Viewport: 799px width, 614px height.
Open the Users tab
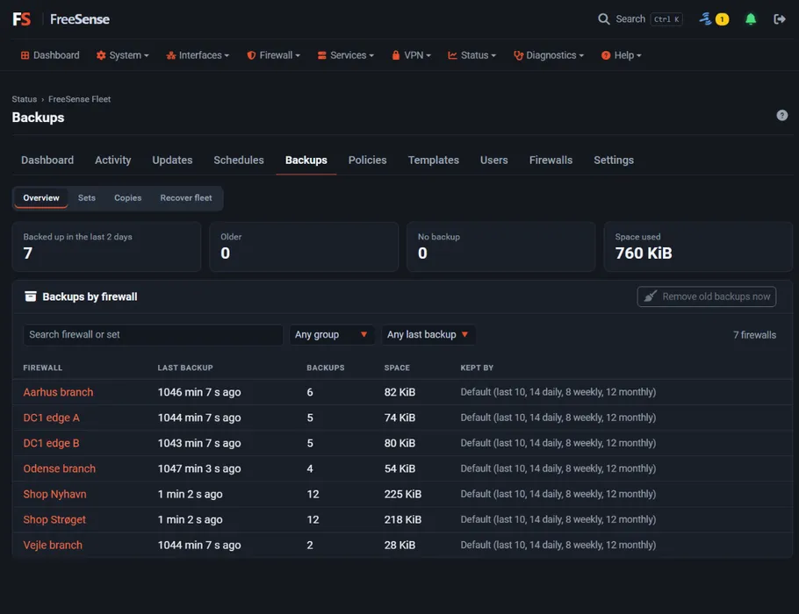pos(493,160)
